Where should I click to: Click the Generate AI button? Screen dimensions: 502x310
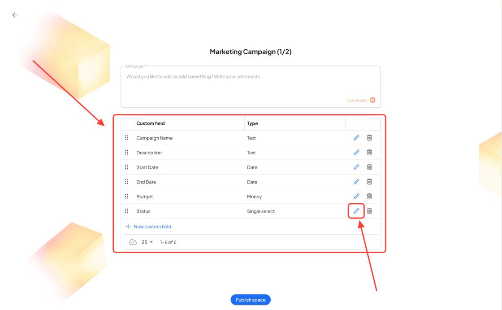pyautogui.click(x=361, y=100)
